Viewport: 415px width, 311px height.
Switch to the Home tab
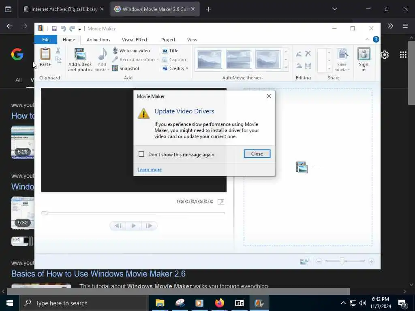click(x=69, y=40)
